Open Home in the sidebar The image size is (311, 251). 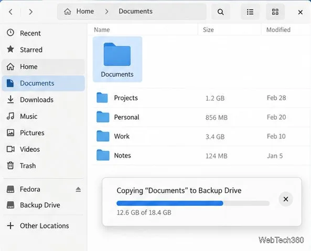pos(43,67)
